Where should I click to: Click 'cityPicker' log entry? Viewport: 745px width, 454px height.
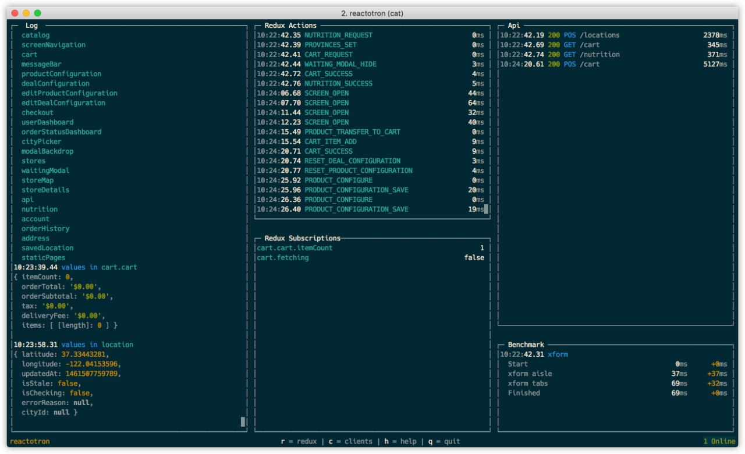42,141
